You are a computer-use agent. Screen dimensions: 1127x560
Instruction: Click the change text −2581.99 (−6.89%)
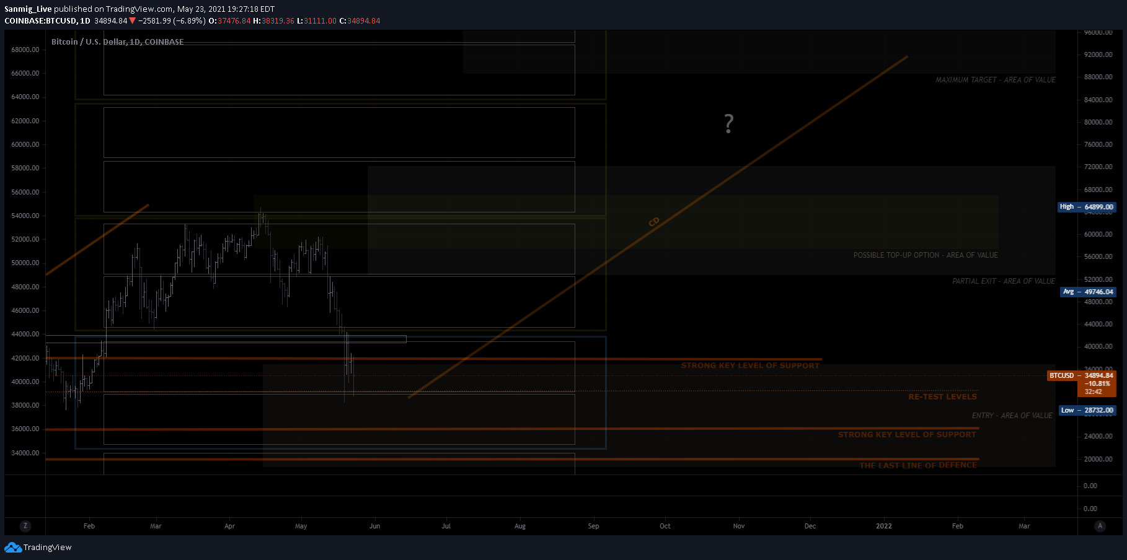pos(171,21)
